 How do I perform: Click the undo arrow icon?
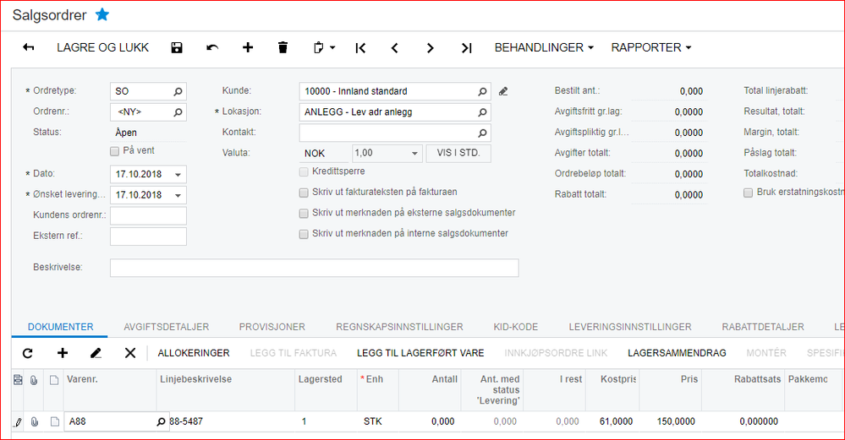click(212, 48)
